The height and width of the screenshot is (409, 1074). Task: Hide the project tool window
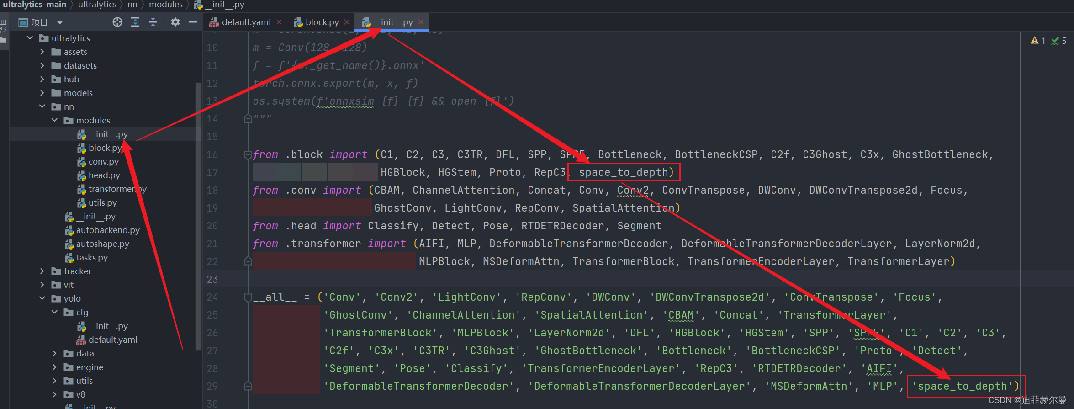point(193,22)
